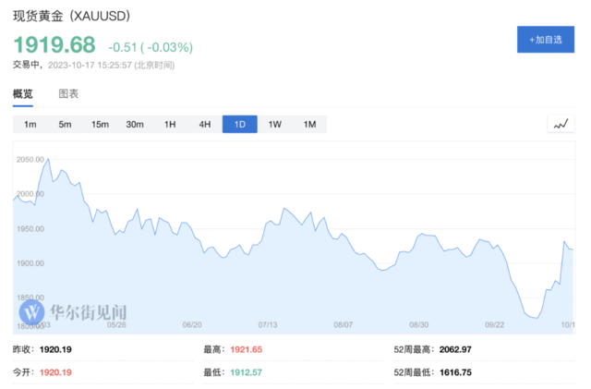This screenshot has width=591, height=389.
Task: Open the 图表 tab
Action: click(x=68, y=94)
